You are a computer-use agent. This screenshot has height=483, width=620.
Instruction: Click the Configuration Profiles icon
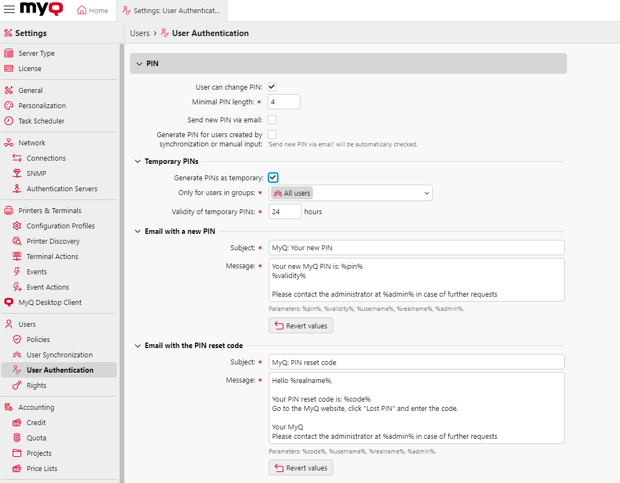(x=17, y=226)
